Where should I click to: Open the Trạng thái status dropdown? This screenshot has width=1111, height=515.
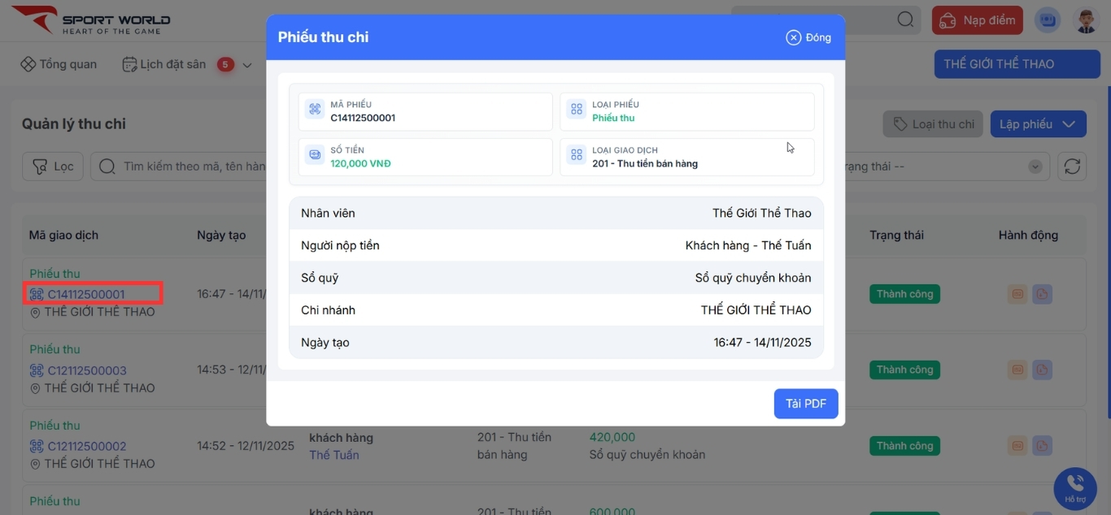coord(1035,167)
